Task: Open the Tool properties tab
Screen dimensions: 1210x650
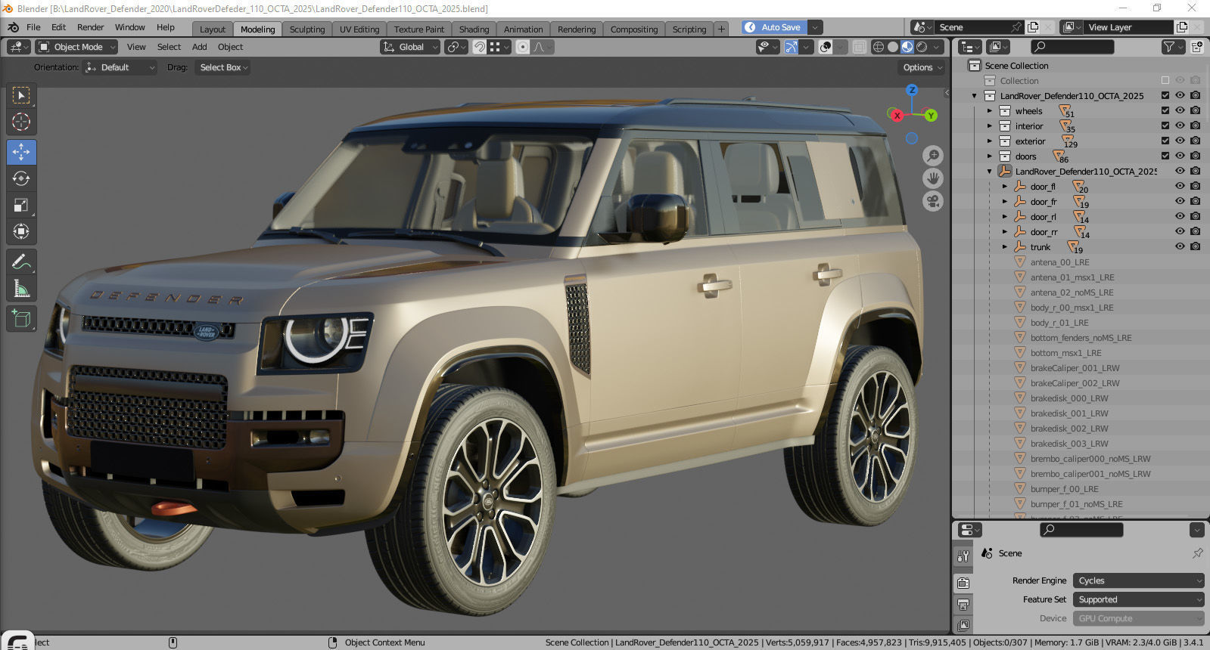Action: (963, 556)
